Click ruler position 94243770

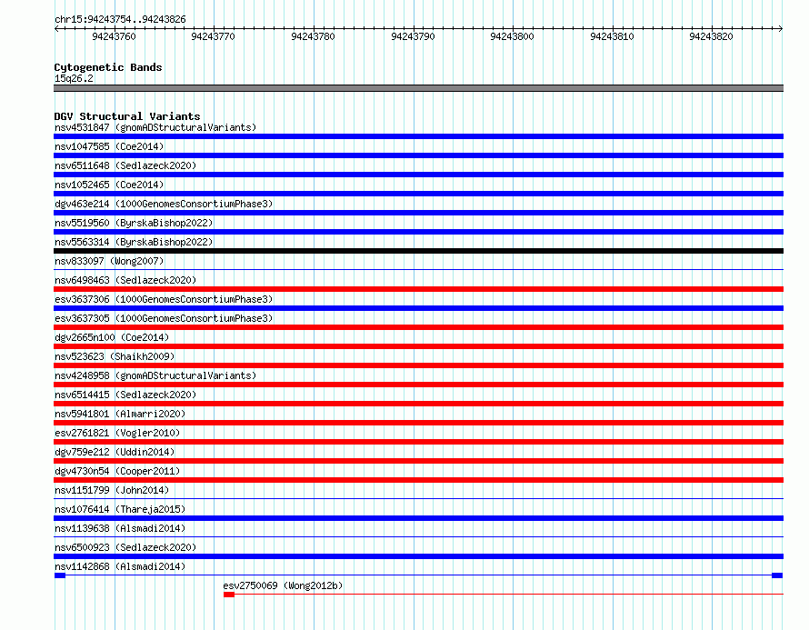click(213, 36)
